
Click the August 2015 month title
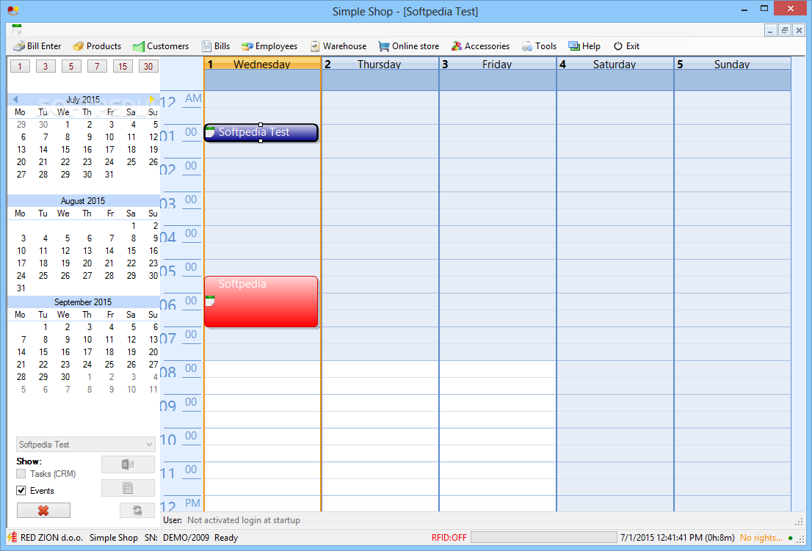tap(83, 201)
